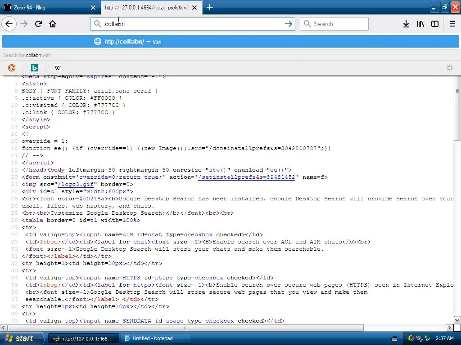The image size is (461, 345).
Task: Click the horizontal scrollbar right arrow
Action: [450, 327]
